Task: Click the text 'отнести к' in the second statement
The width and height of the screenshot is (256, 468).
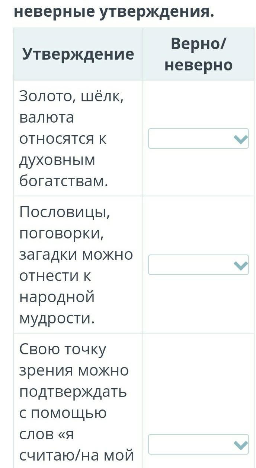Action: point(55,276)
